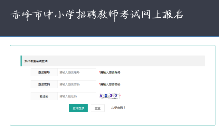Screen dimensions: 219x129
Task: Click the question mark in 忘记密码？
Action: click(124, 108)
